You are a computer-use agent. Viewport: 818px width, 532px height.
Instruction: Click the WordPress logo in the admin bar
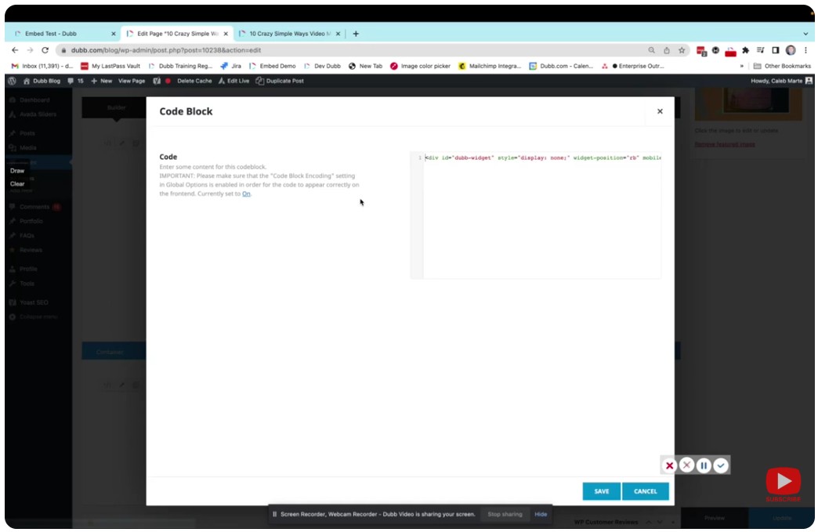(12, 81)
